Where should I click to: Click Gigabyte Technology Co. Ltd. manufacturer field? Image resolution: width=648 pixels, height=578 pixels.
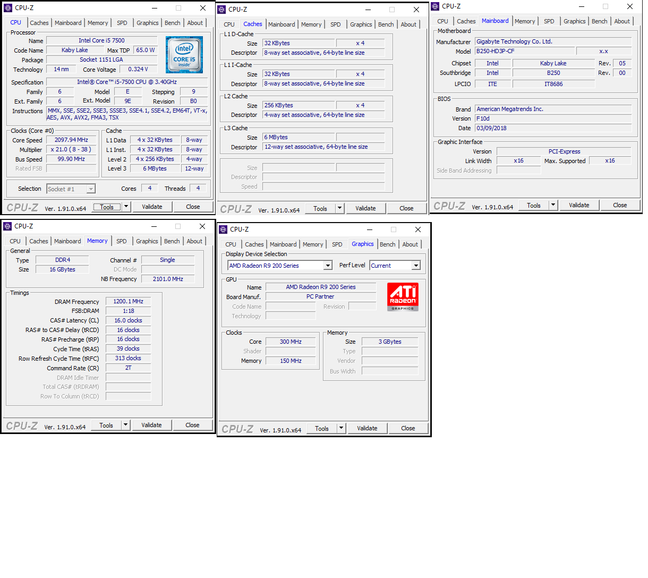(x=553, y=41)
